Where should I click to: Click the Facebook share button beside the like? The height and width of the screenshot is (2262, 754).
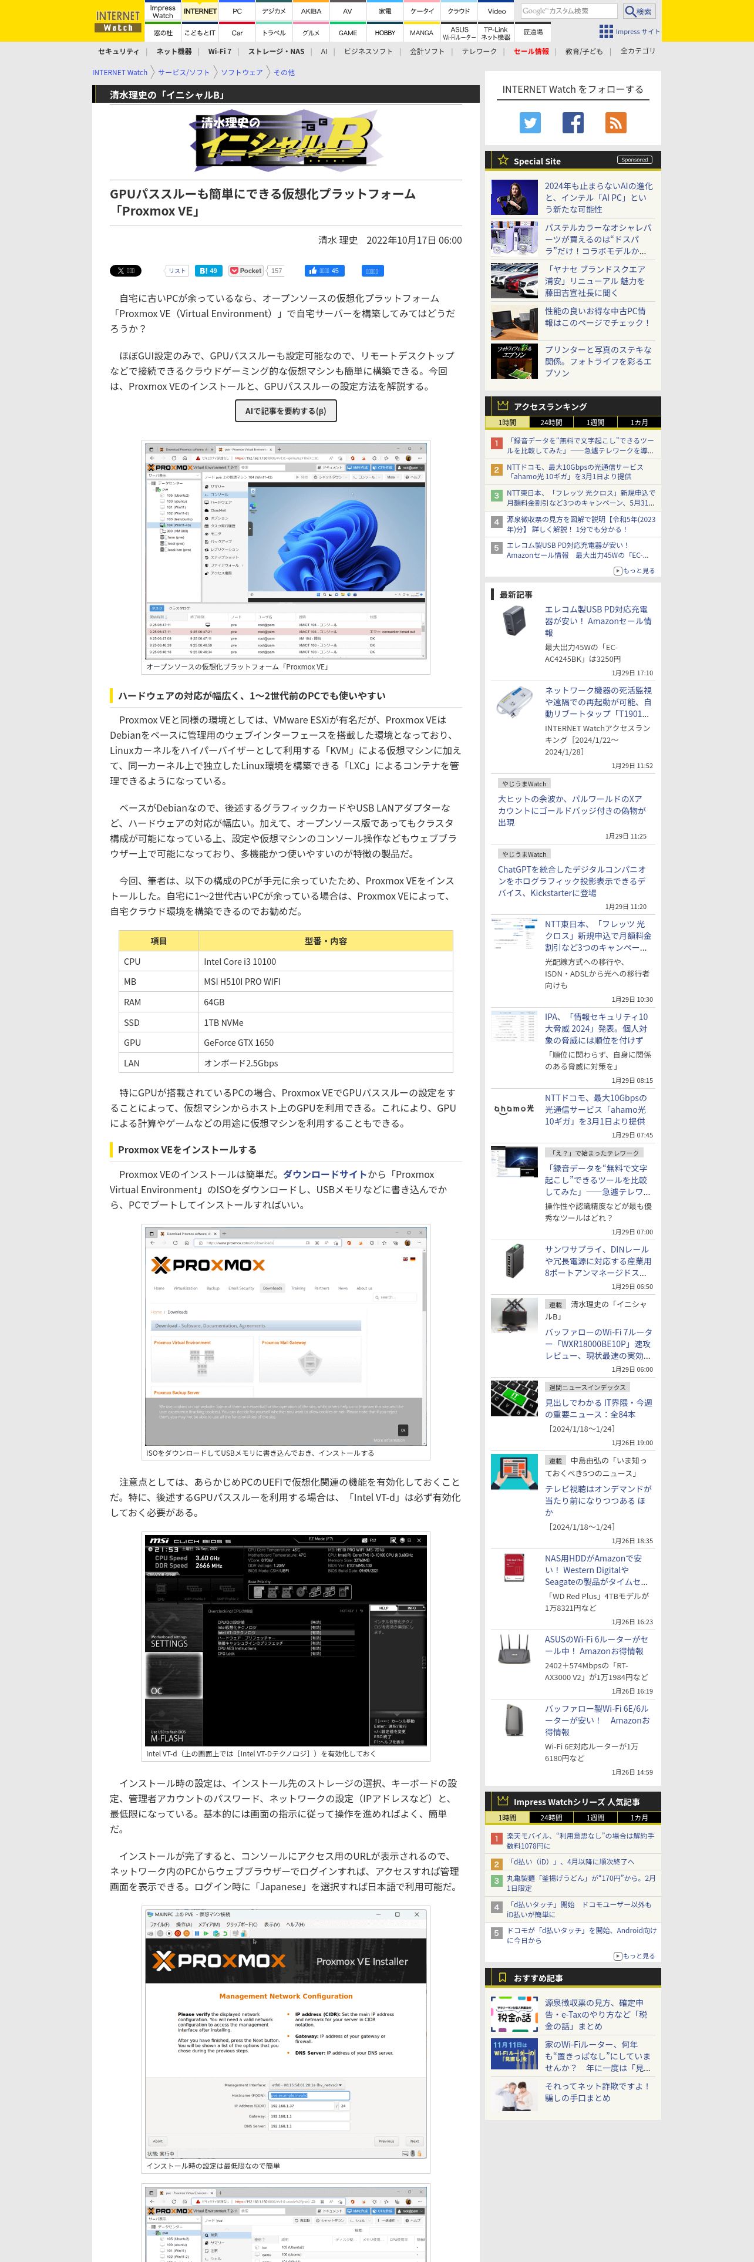tap(372, 271)
